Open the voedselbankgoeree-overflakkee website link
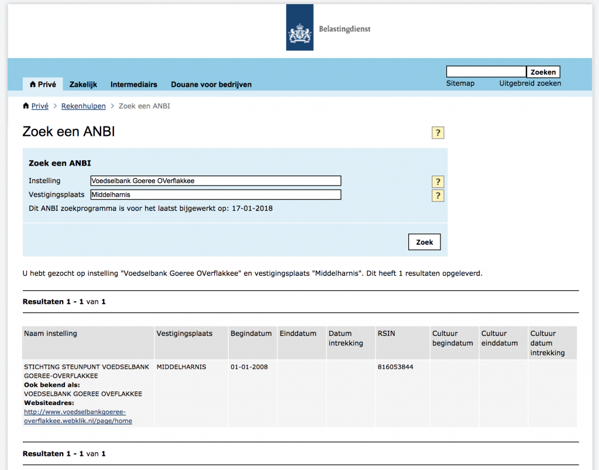The width and height of the screenshot is (599, 470). pyautogui.click(x=78, y=416)
